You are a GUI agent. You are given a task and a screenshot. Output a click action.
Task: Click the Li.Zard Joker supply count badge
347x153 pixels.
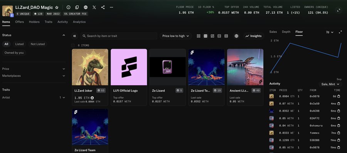point(101,91)
